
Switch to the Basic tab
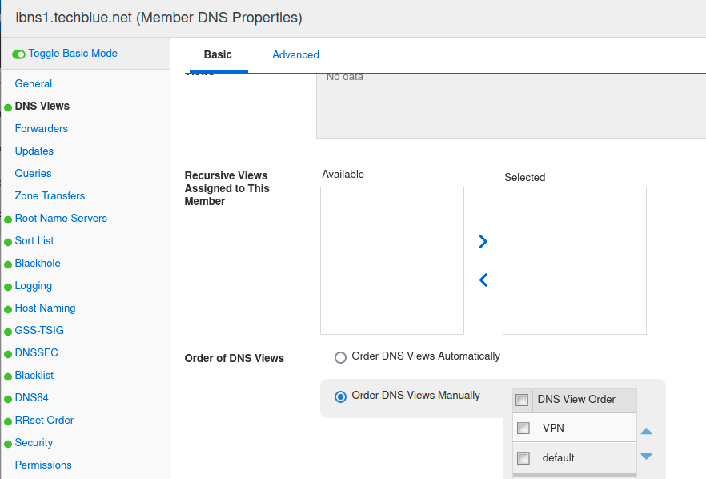(x=217, y=54)
